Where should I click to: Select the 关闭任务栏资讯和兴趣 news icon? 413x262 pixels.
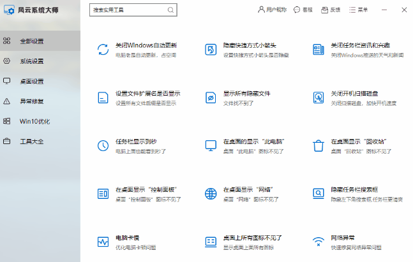tap(319, 50)
